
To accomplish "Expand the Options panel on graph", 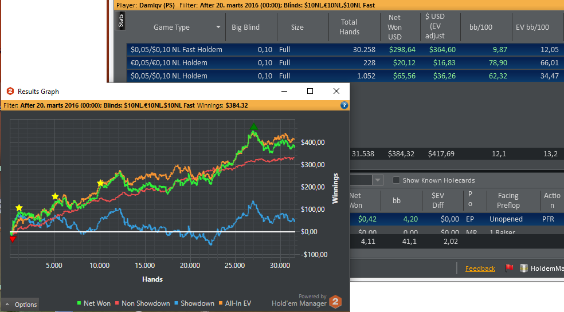I will pyautogui.click(x=21, y=305).
